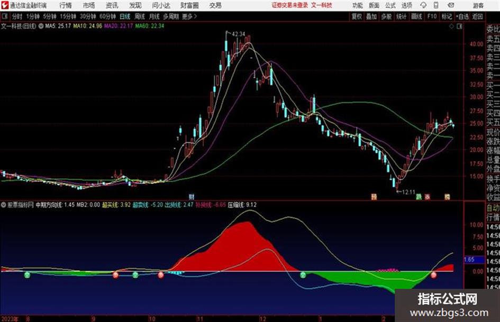The width and height of the screenshot is (500, 322).
Task: Click the first red 多 signal circle
Action: (x=115, y=274)
